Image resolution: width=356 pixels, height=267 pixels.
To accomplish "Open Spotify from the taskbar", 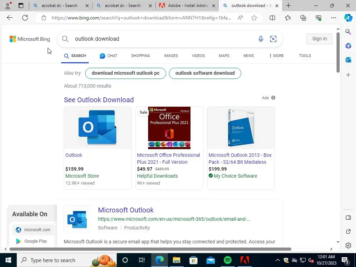I will [227, 260].
